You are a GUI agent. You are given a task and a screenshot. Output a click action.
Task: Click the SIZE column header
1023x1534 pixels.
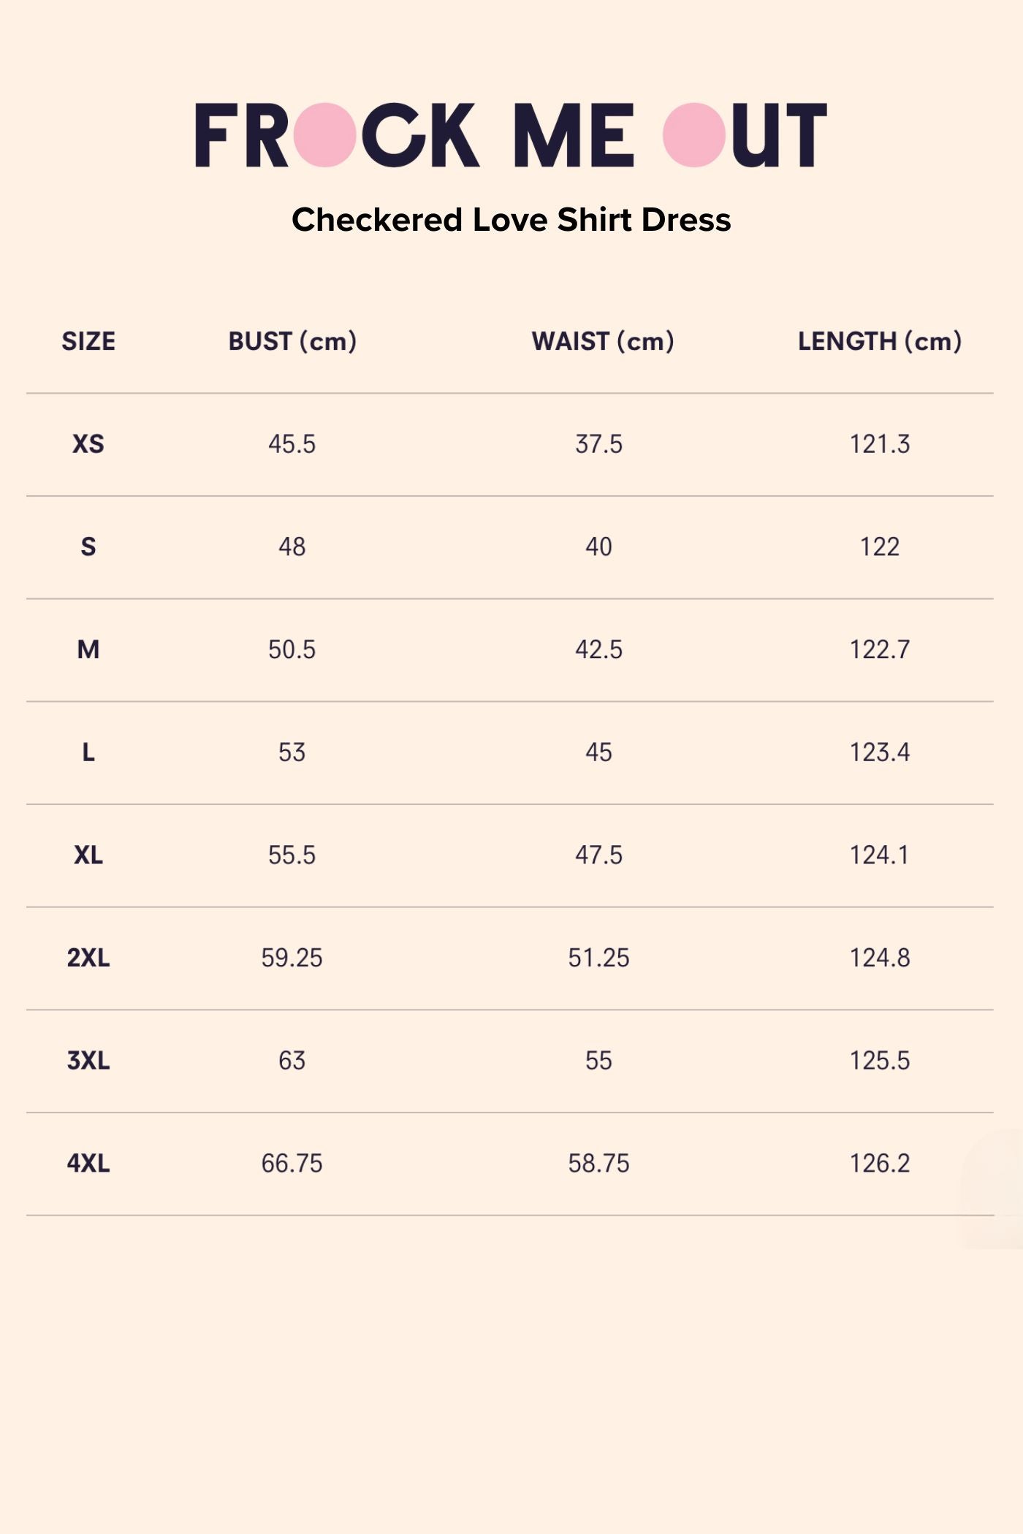[88, 341]
